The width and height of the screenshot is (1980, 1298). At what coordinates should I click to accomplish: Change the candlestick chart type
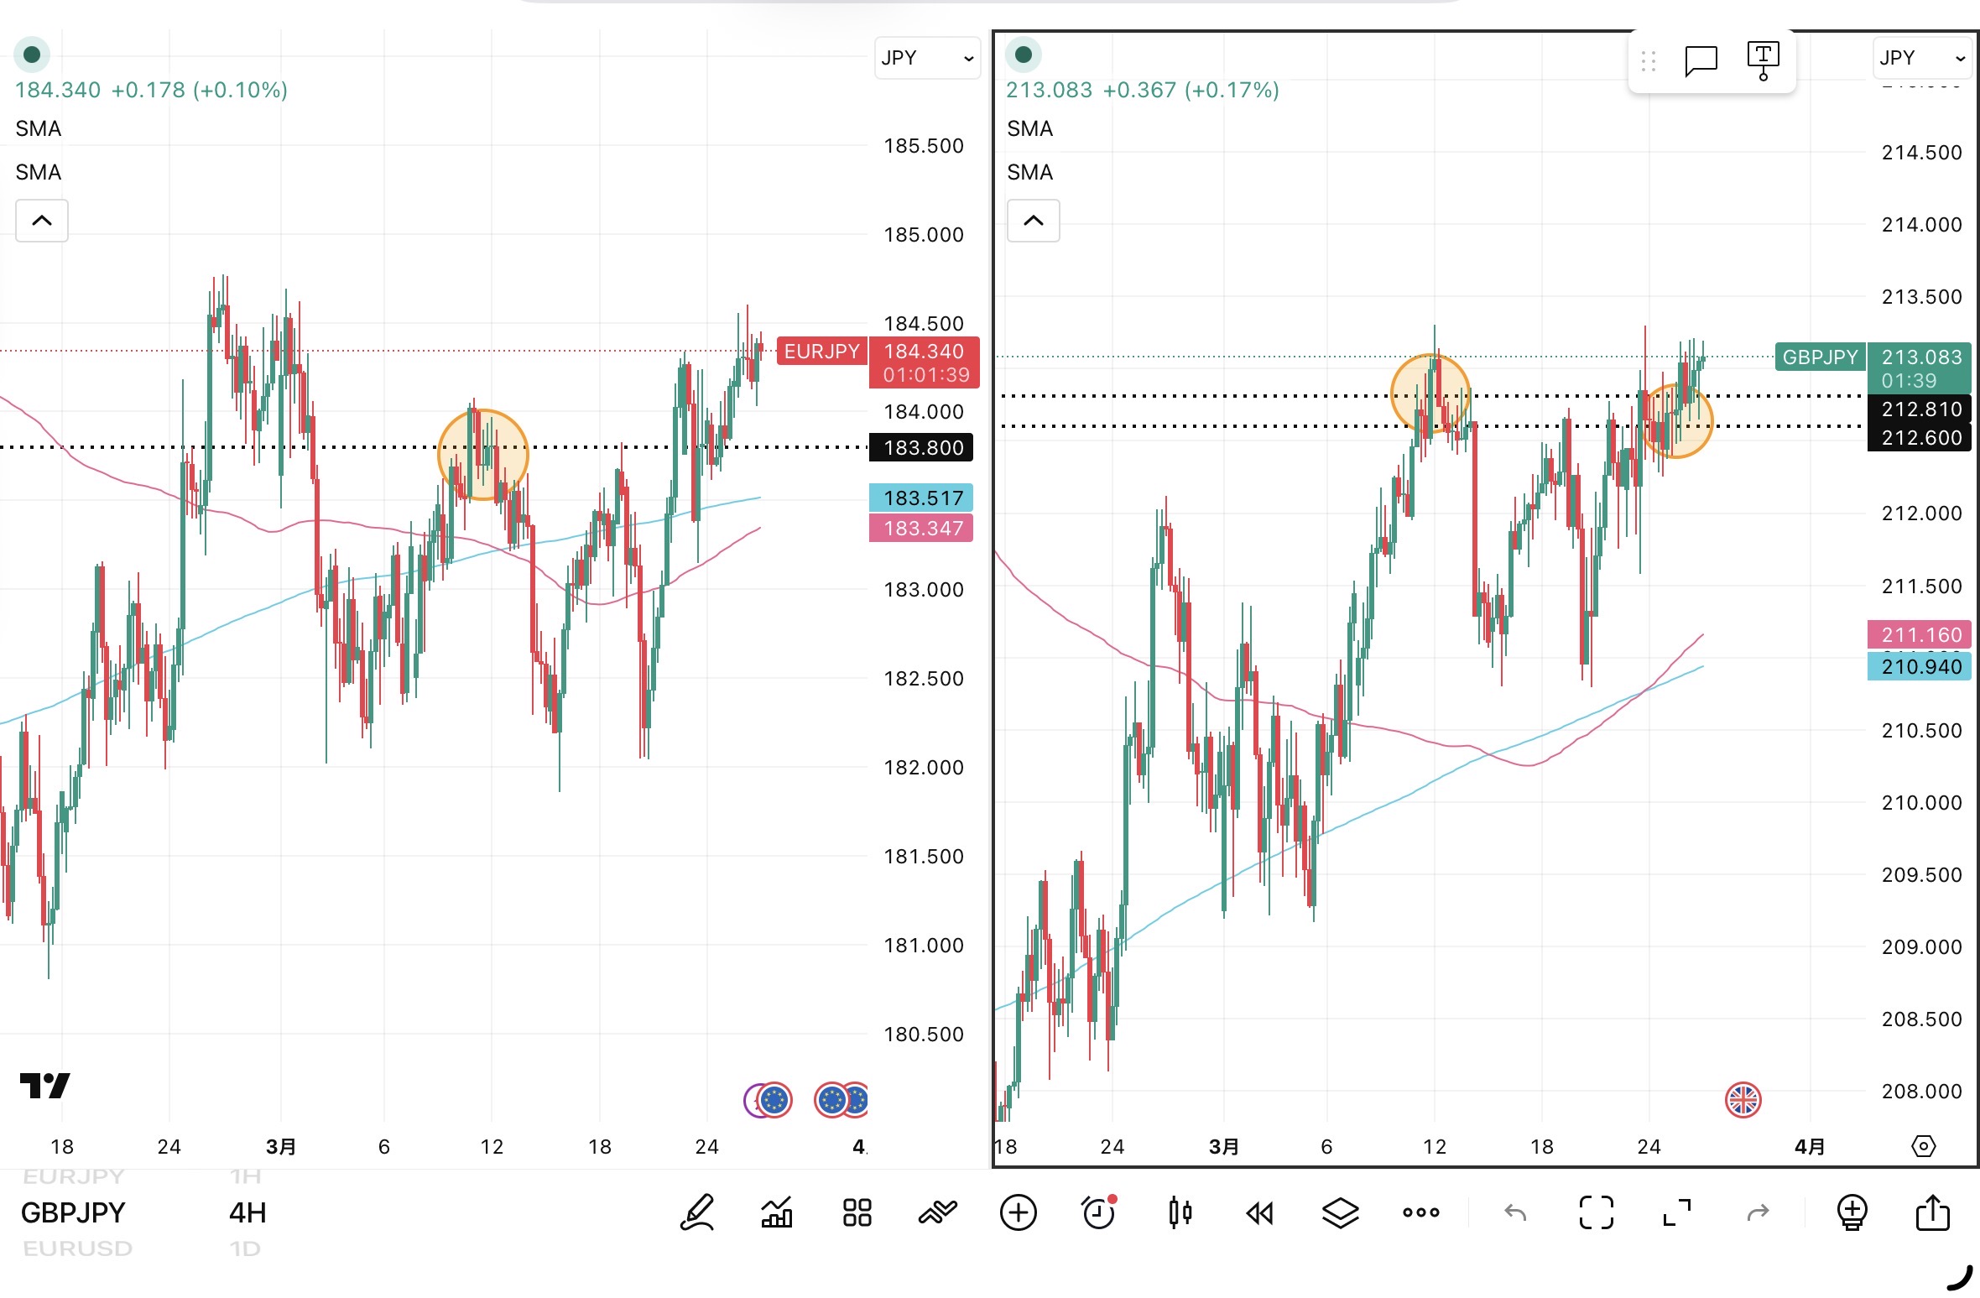tap(1180, 1212)
